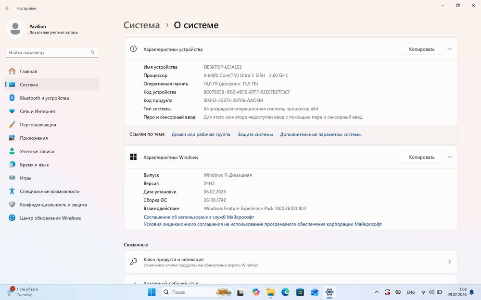Click device name DESKTOP-LC1AL52

(223, 67)
